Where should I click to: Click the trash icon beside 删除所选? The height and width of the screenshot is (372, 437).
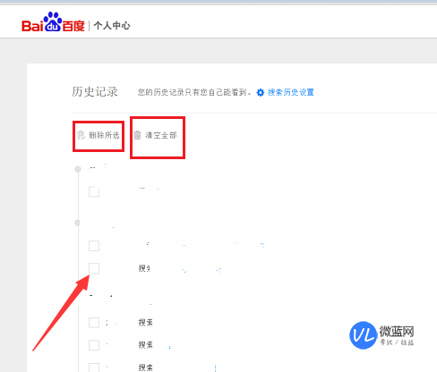81,135
